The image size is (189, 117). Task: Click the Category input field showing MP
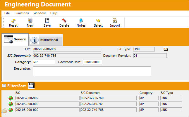click(44, 62)
